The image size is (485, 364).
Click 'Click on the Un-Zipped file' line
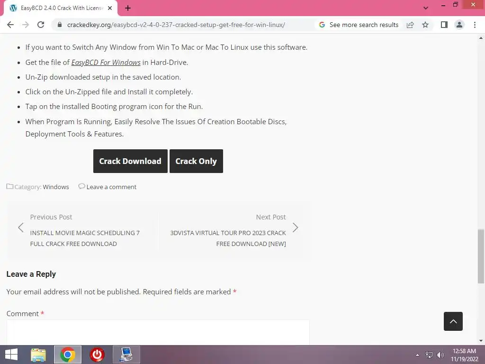tap(109, 92)
